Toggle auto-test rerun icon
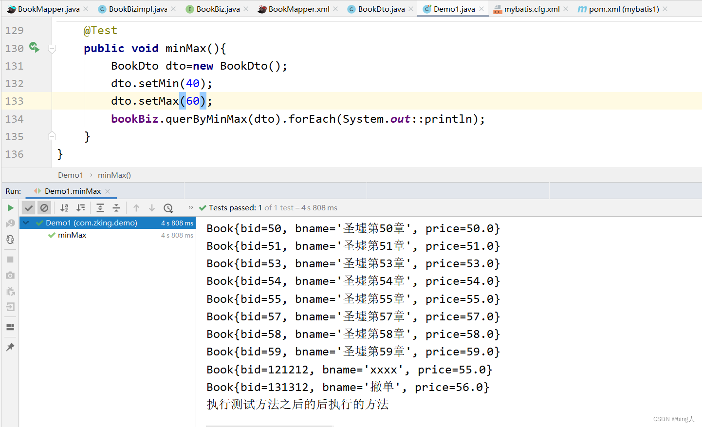 [x=10, y=240]
